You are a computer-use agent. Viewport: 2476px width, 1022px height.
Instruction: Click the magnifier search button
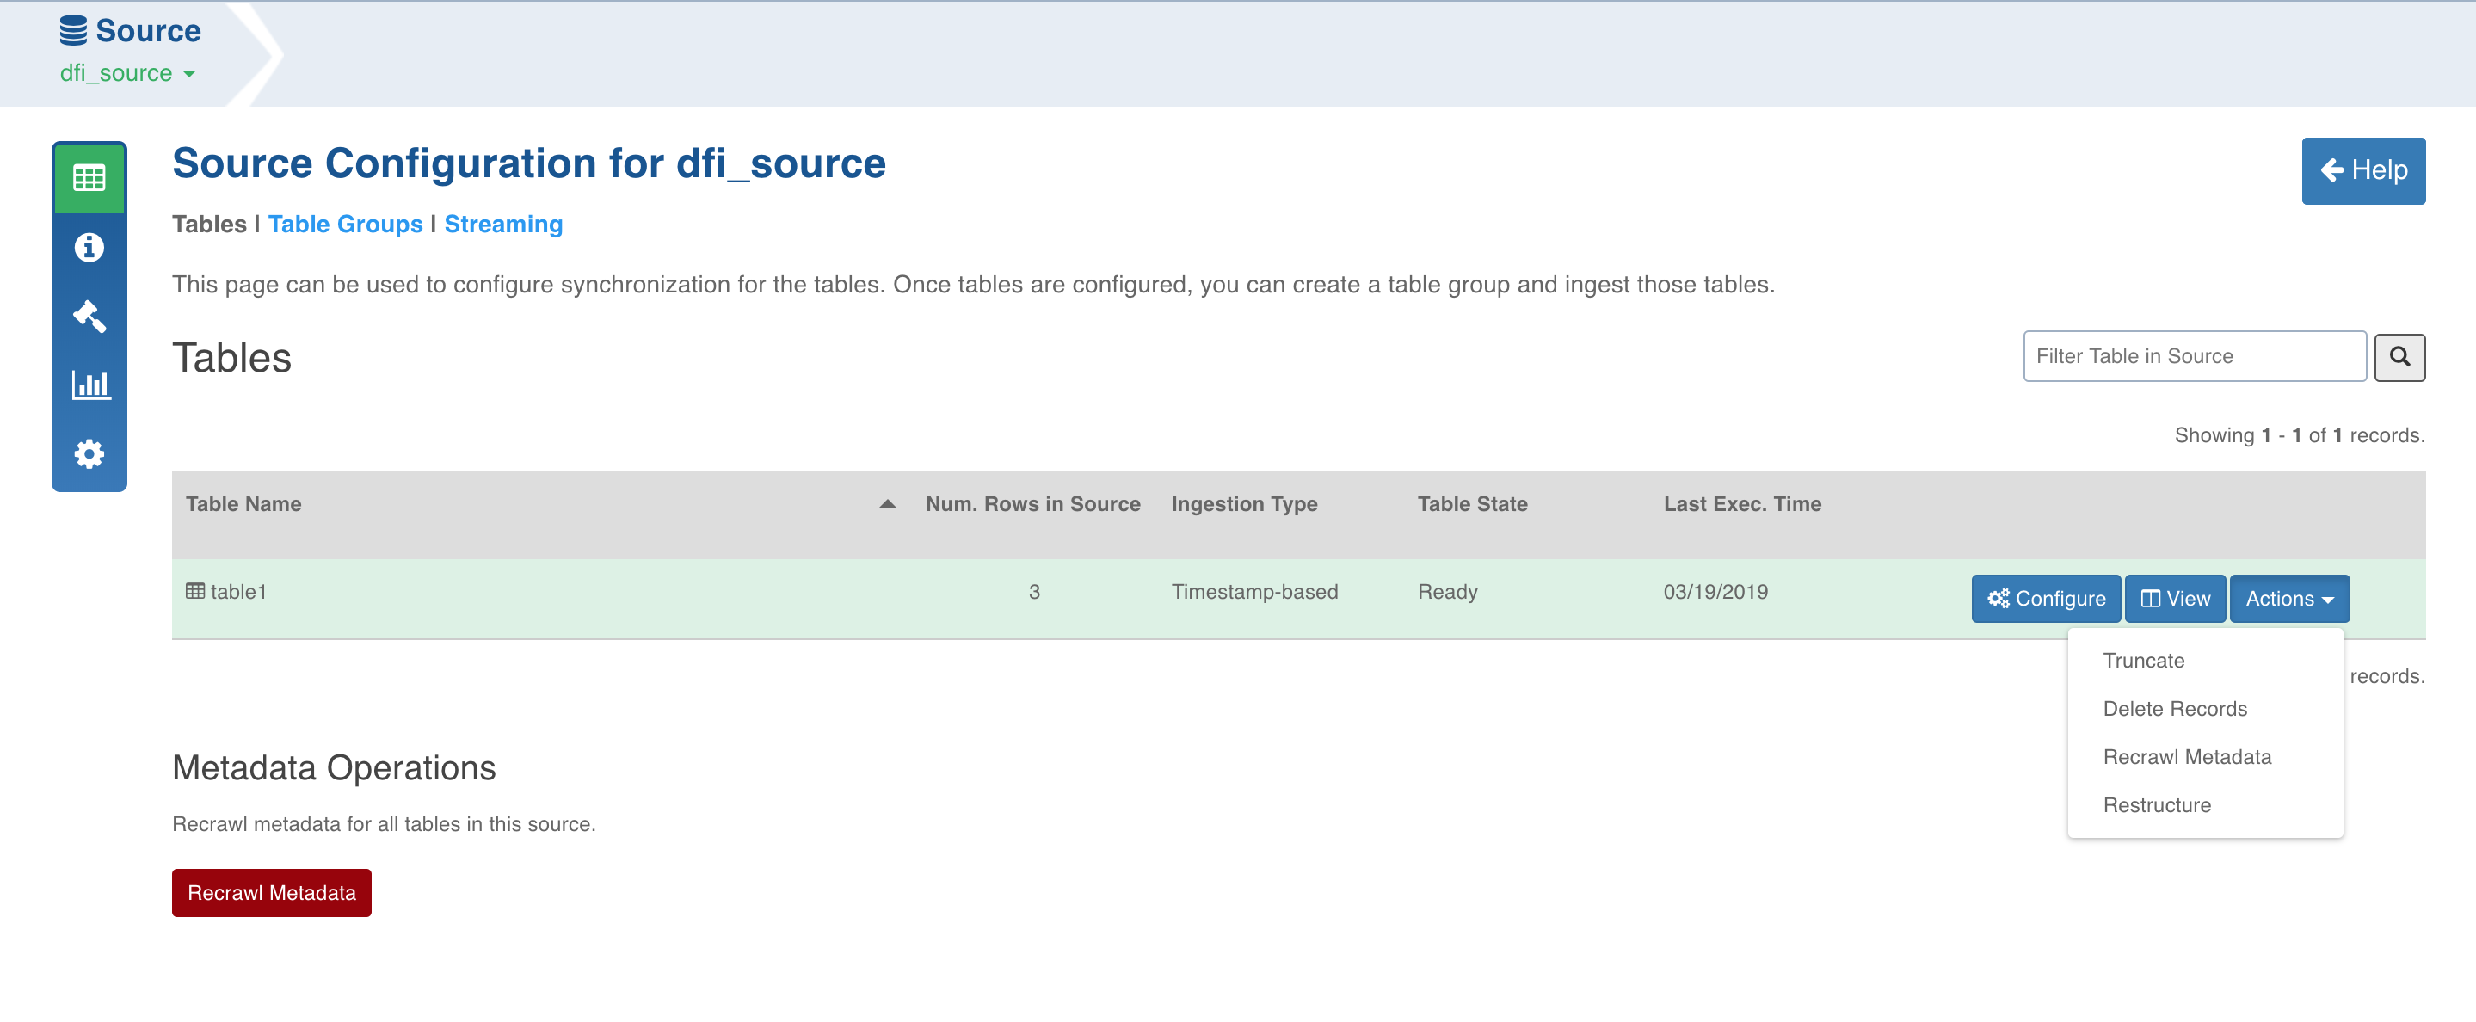pos(2399,358)
